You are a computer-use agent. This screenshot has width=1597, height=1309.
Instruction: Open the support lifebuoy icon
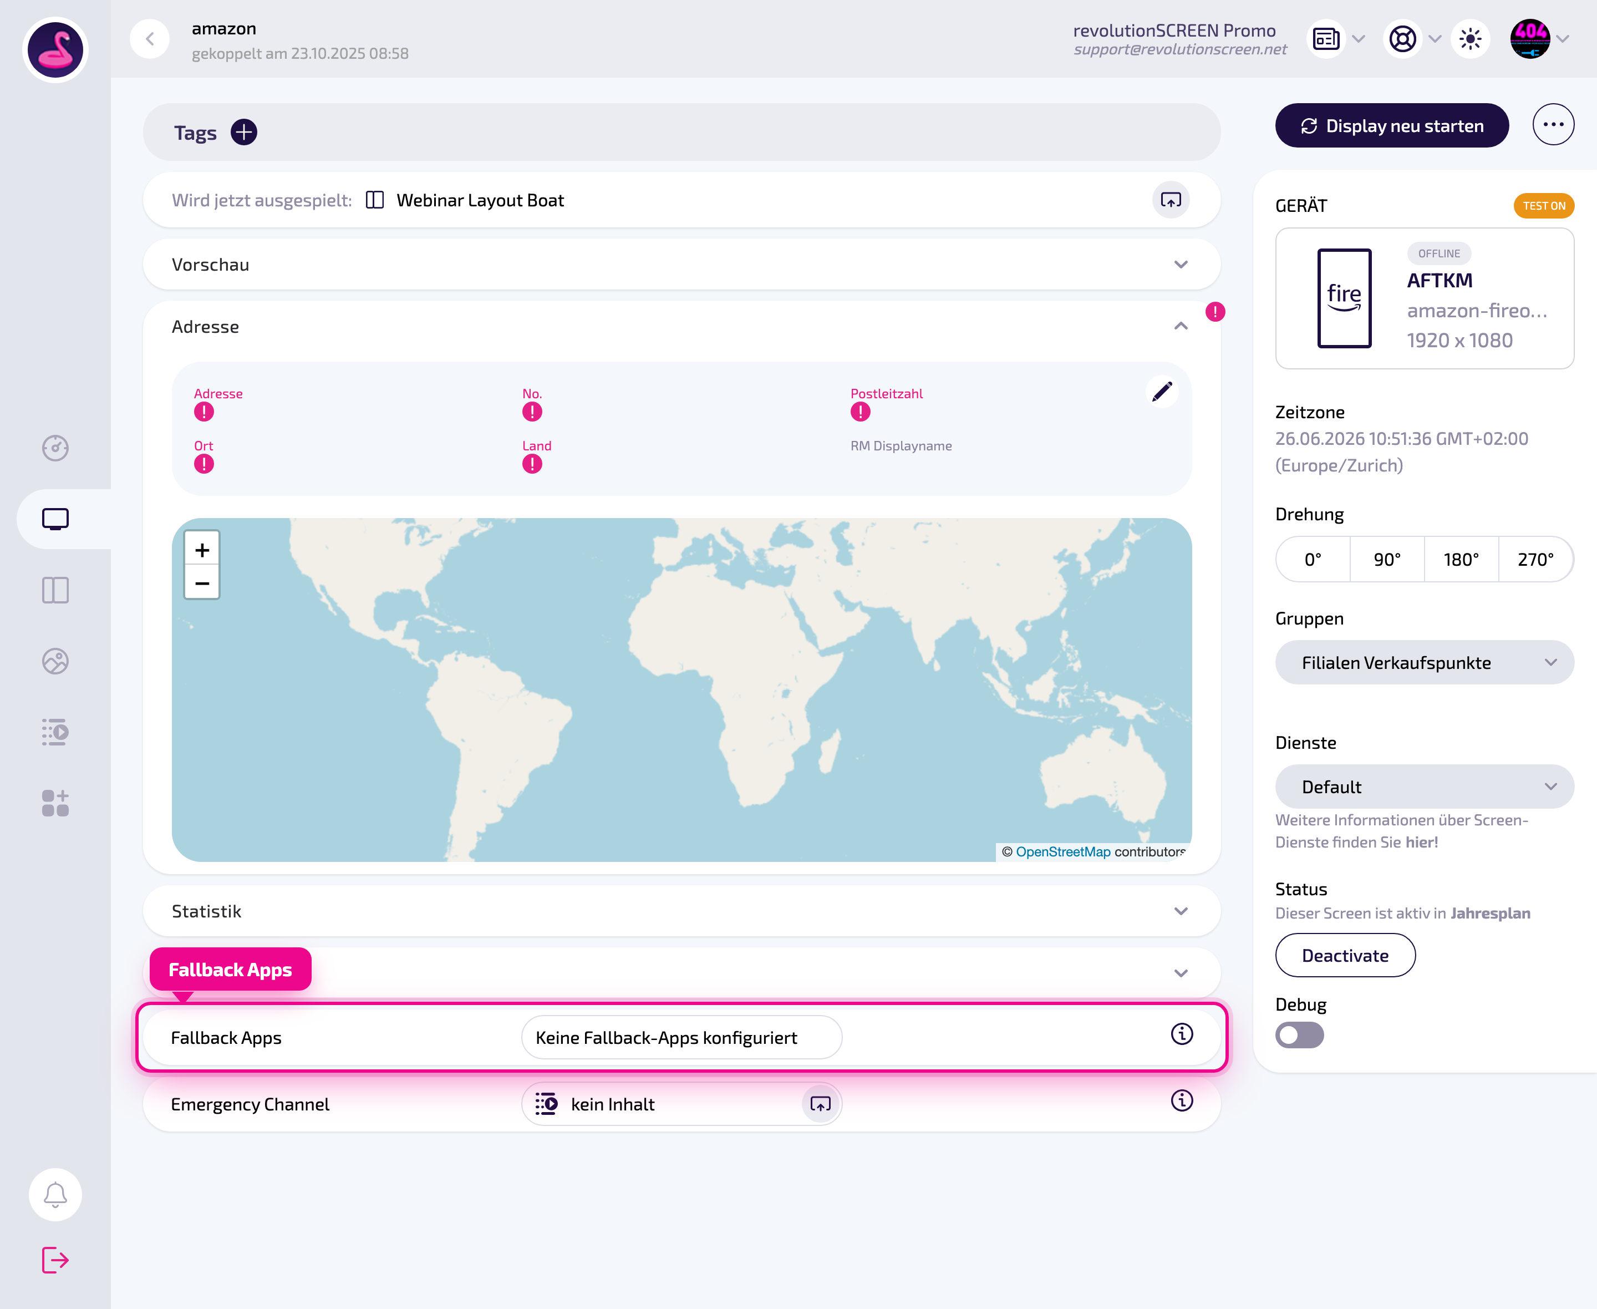coord(1402,39)
